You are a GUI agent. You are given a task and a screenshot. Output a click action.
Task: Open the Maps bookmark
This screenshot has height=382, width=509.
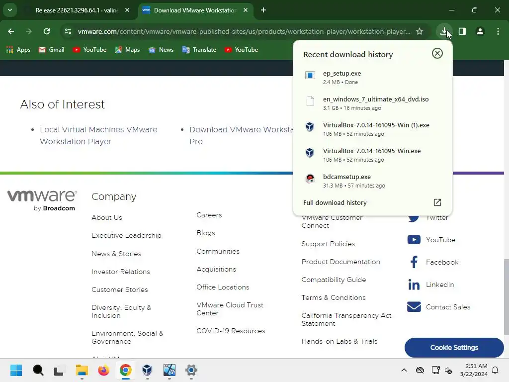click(x=127, y=50)
